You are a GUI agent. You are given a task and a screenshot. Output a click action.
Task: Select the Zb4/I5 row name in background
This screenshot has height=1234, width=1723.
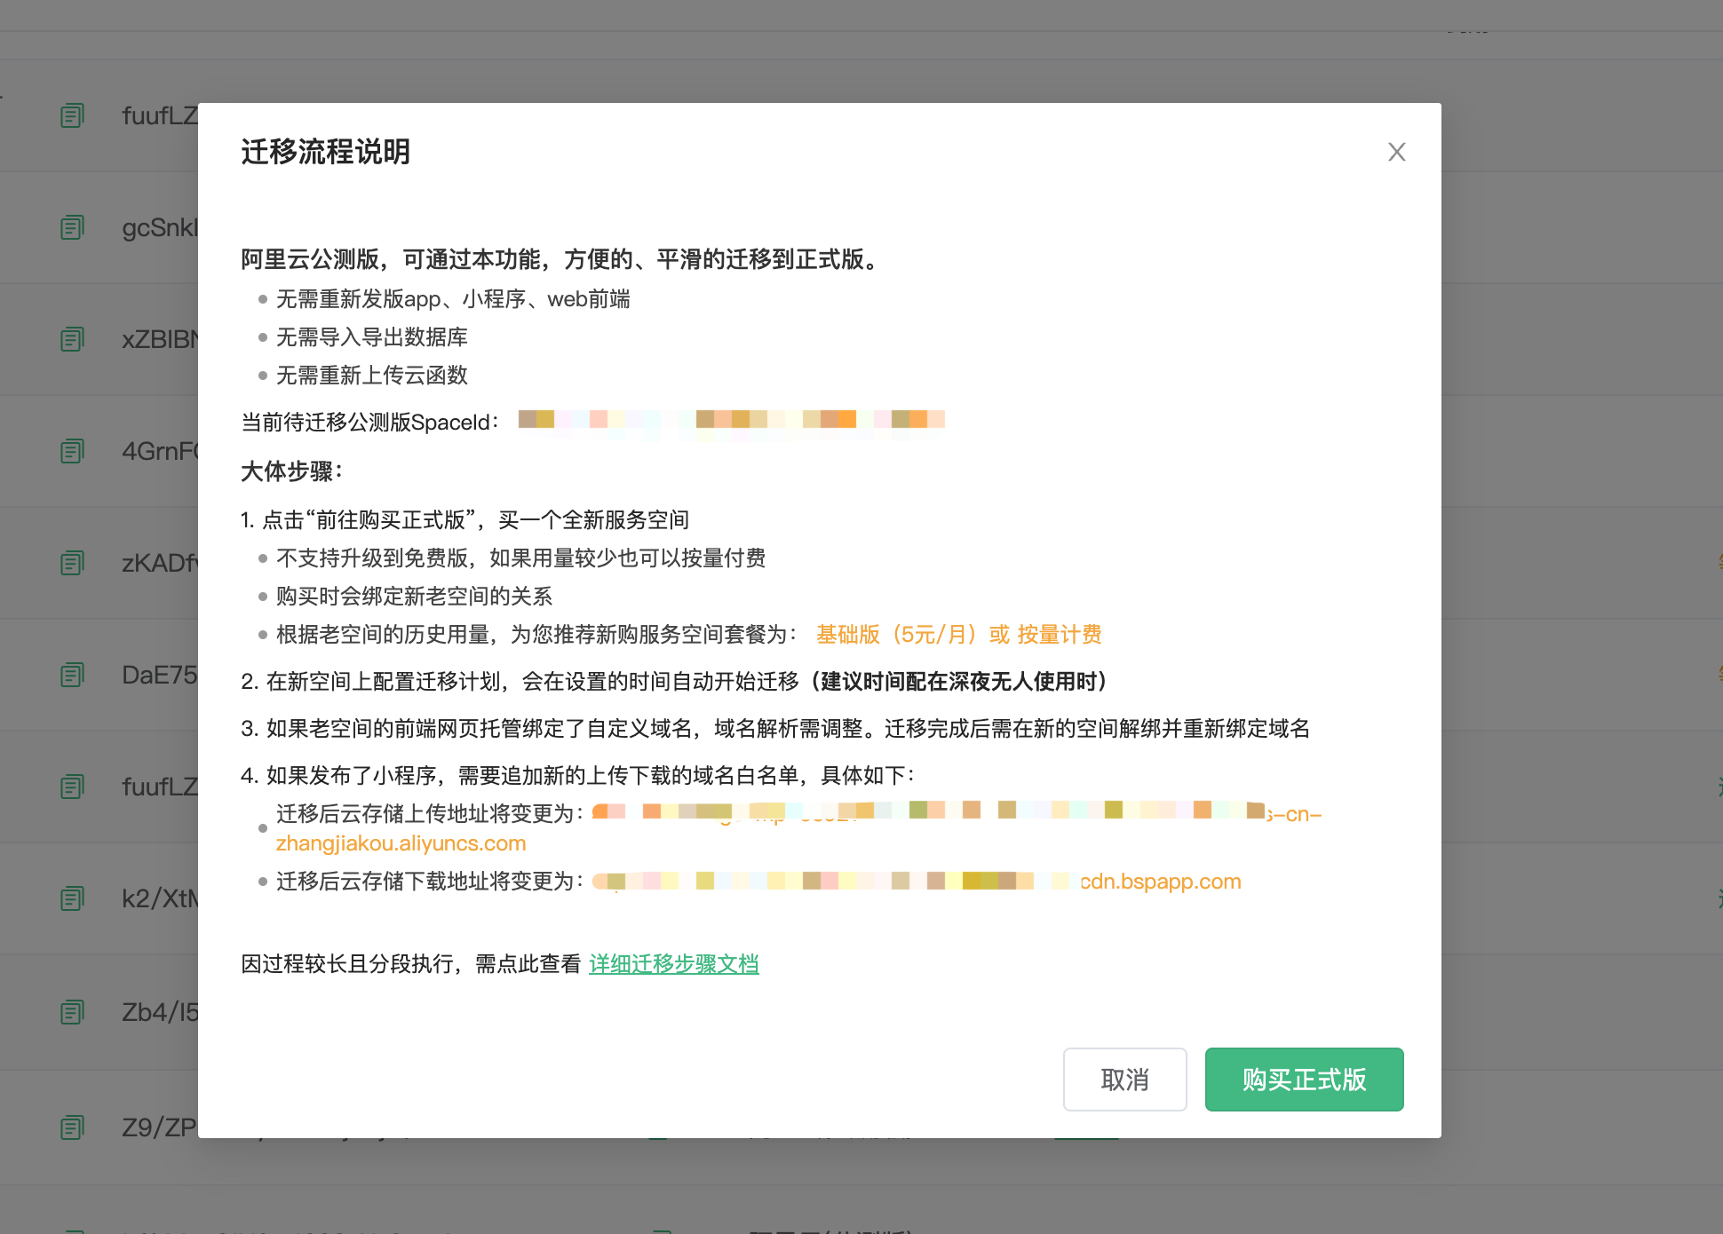coord(160,1012)
